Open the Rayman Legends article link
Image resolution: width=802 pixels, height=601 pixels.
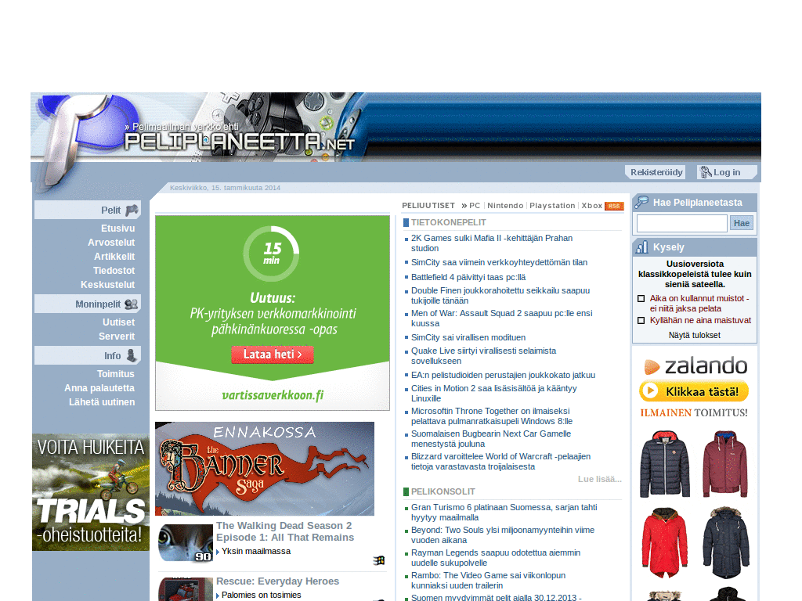[x=496, y=557]
